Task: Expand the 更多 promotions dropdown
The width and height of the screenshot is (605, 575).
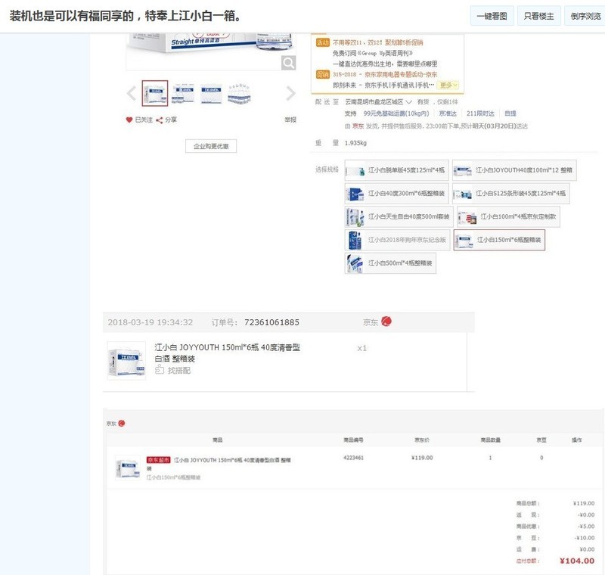Action: point(448,85)
